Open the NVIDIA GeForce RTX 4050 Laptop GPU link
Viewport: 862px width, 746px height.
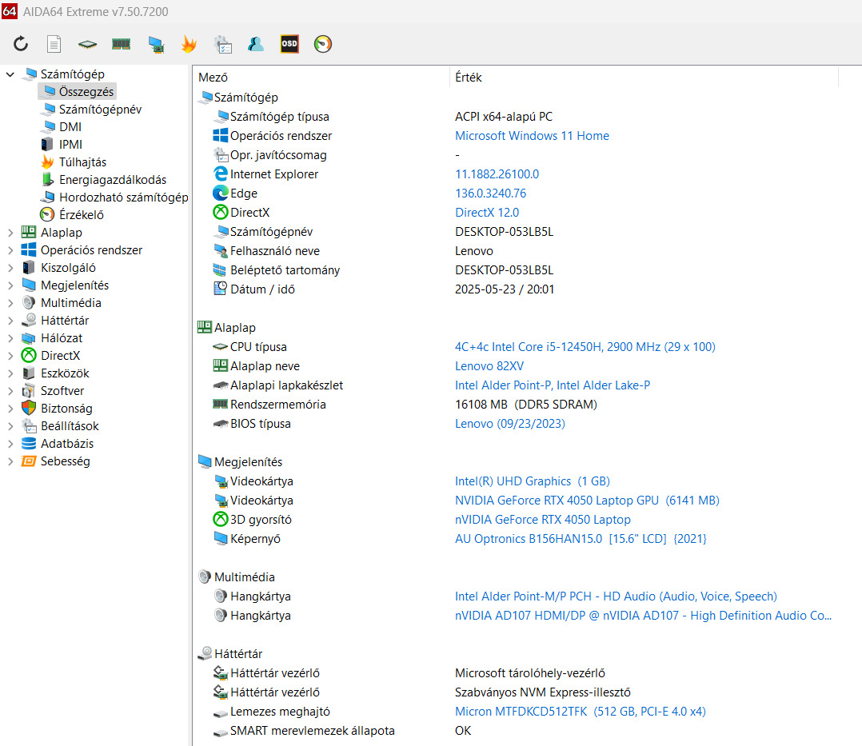(587, 501)
